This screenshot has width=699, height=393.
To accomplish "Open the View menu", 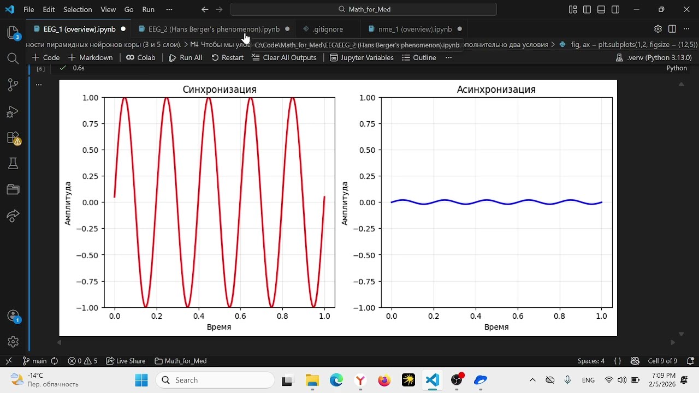I will coord(108,9).
